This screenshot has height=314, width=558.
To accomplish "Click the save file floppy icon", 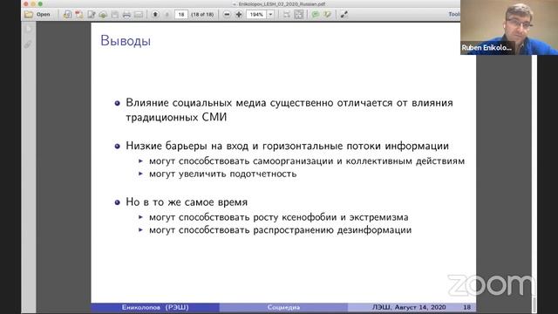I will [114, 15].
